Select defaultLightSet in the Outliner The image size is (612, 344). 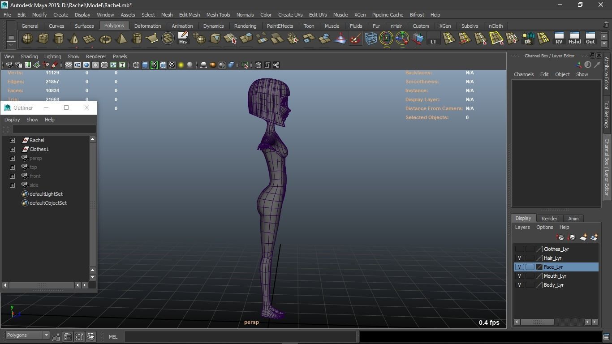click(x=46, y=194)
